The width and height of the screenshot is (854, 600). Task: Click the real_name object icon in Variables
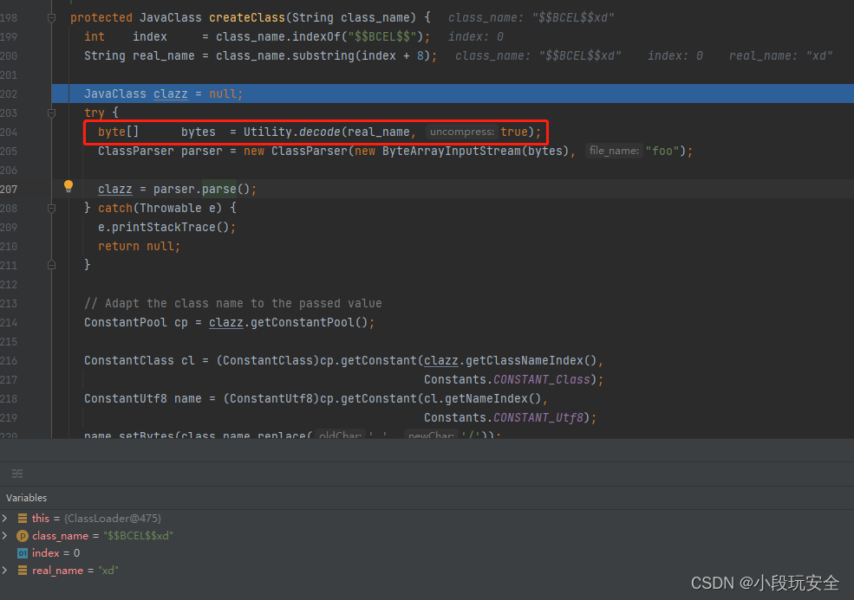pos(23,571)
